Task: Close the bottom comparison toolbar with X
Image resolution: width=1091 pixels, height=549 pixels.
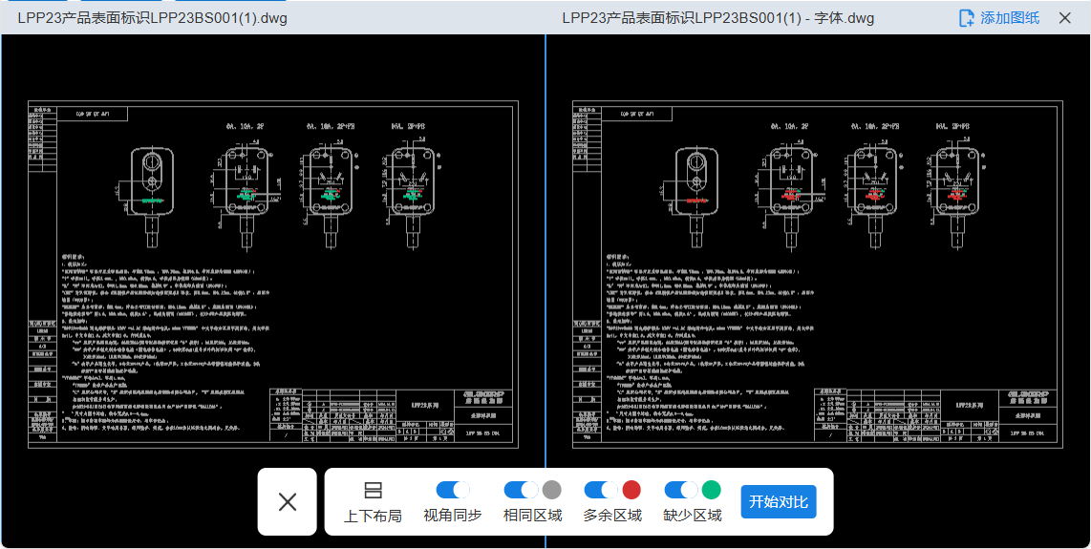Action: pyautogui.click(x=288, y=502)
